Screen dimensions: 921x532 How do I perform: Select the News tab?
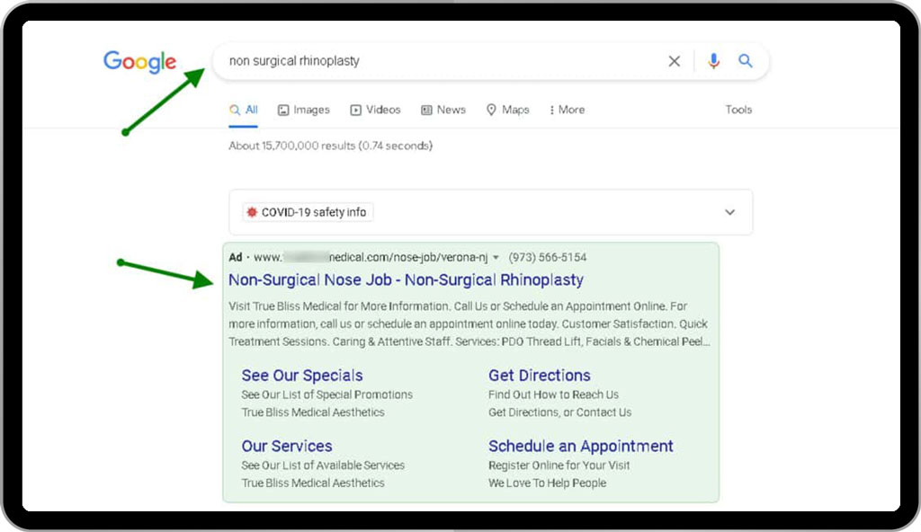coord(443,110)
